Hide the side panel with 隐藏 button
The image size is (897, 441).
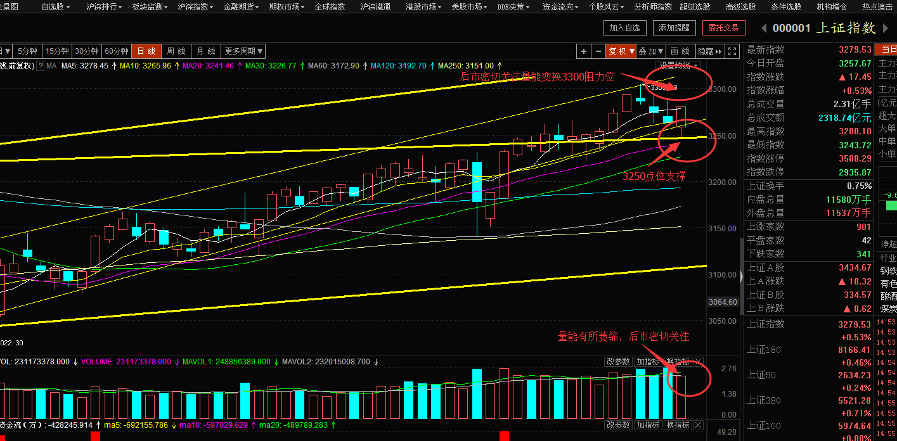coord(709,51)
